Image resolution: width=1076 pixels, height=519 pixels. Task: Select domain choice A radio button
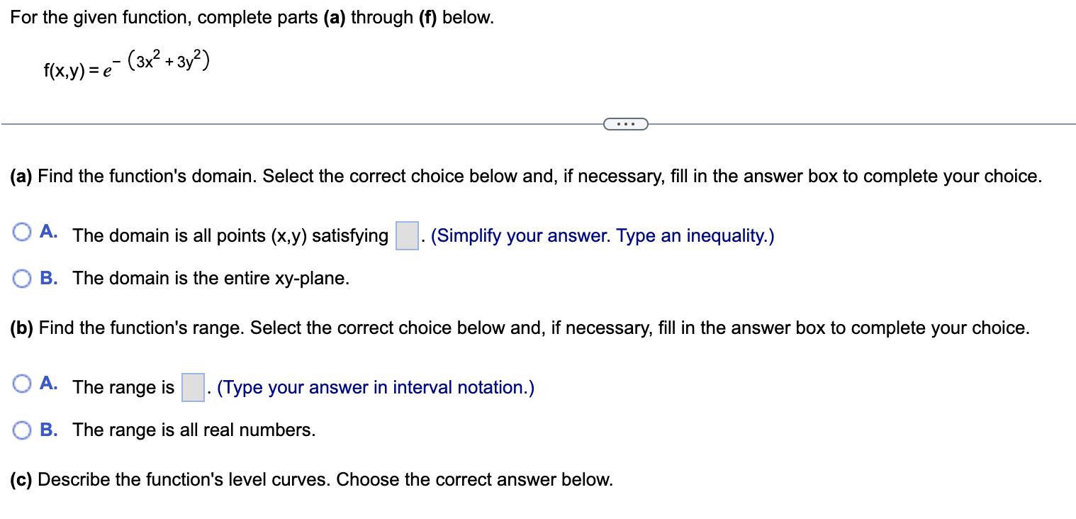(21, 232)
